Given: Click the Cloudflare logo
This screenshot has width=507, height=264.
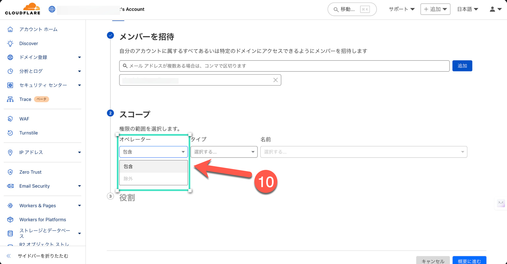Looking at the screenshot, I should pyautogui.click(x=23, y=9).
